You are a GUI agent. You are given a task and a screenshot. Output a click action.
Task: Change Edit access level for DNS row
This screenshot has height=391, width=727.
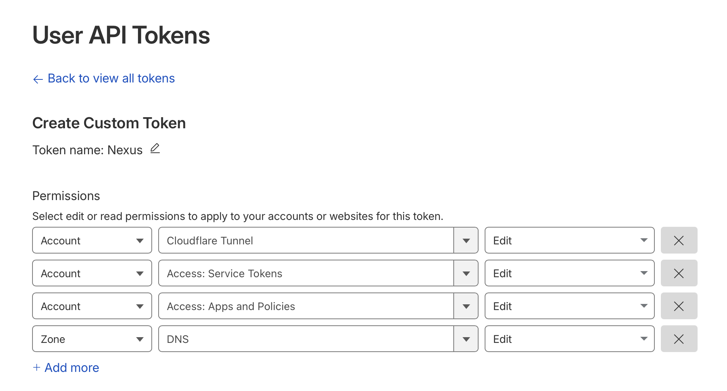pos(569,339)
